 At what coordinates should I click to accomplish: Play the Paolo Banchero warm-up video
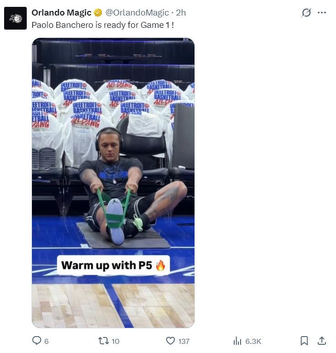(113, 183)
